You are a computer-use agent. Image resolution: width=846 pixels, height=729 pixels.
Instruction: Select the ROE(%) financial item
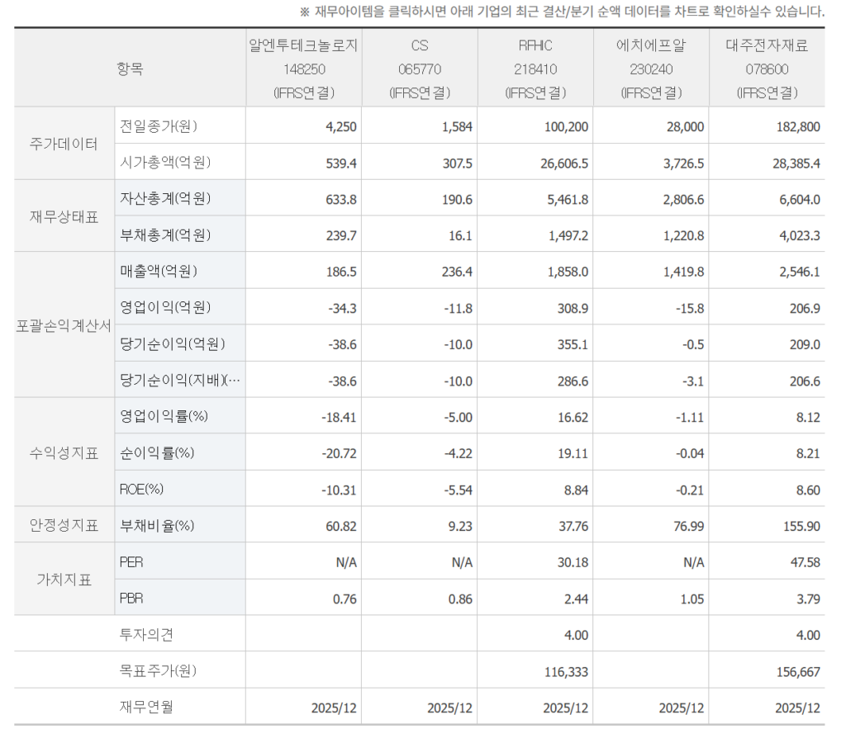pyautogui.click(x=141, y=489)
